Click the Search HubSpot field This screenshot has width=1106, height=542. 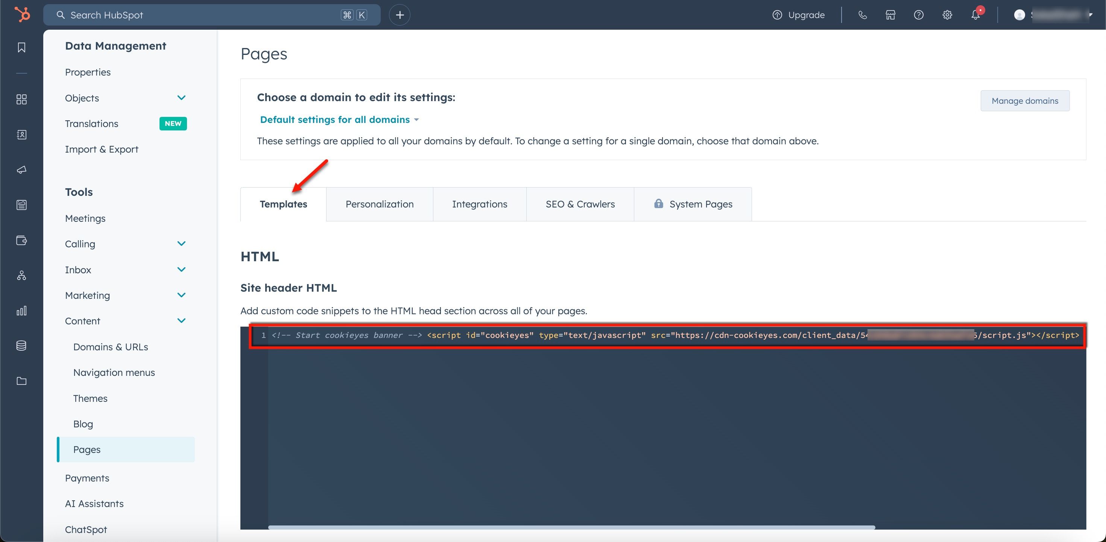(x=212, y=15)
